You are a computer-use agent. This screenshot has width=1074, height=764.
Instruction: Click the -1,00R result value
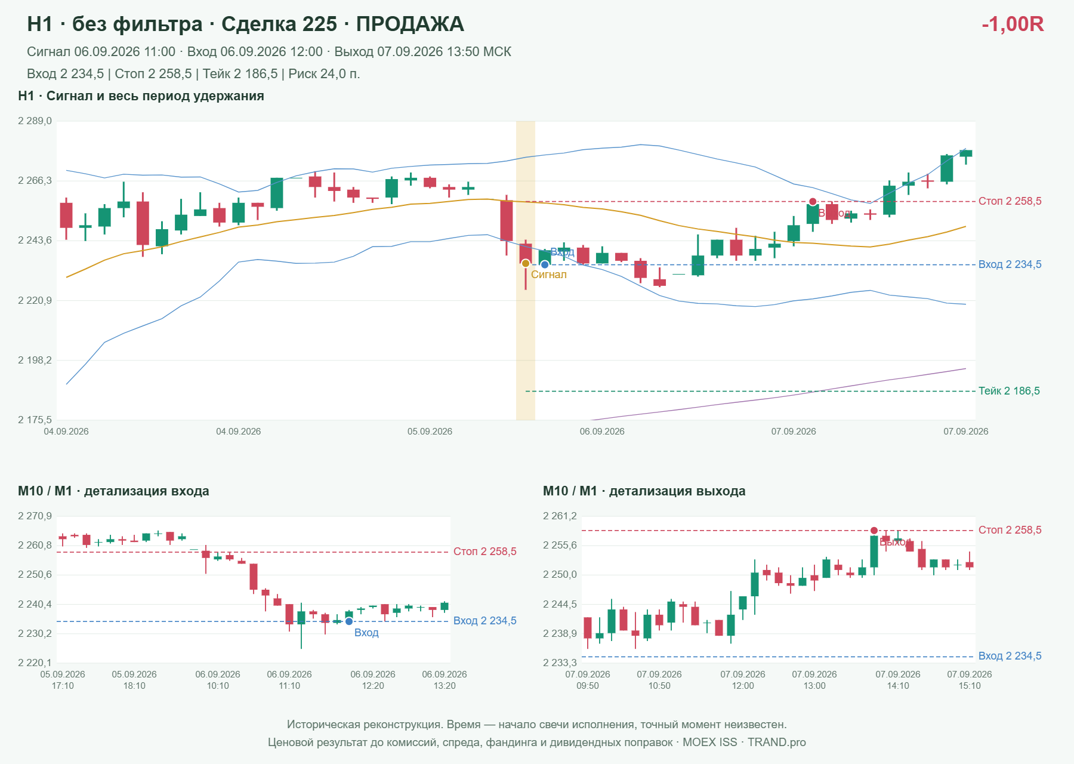click(1013, 24)
